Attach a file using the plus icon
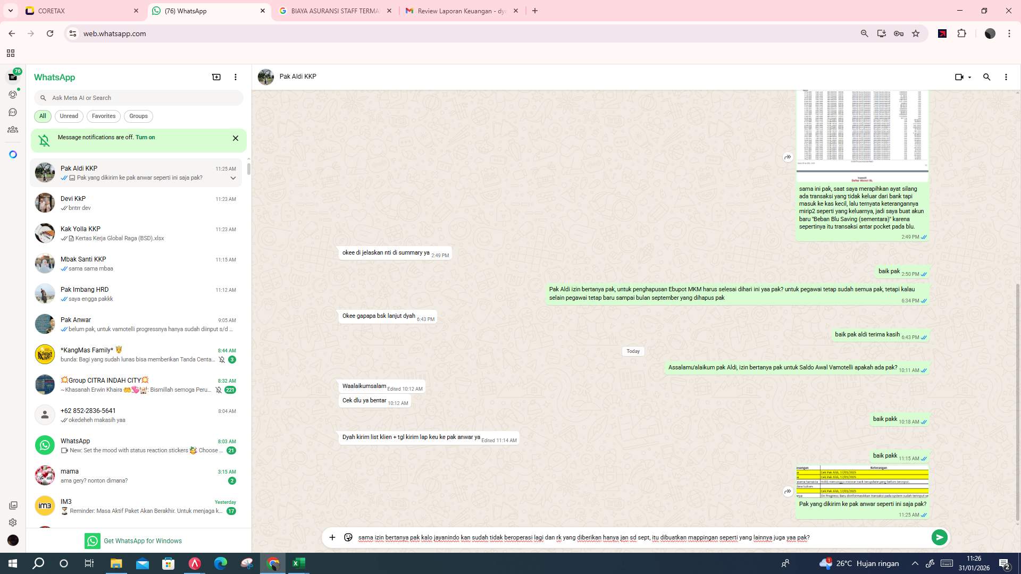This screenshot has width=1021, height=574. (332, 537)
